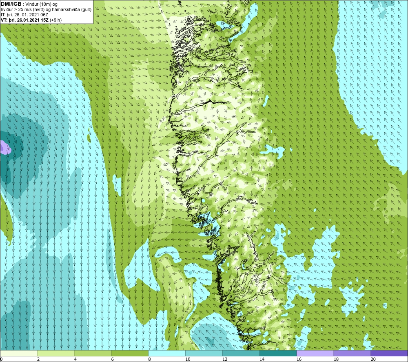
Task: Select the 10–12 m/s turquoise legend swatch
Action: pos(204,353)
